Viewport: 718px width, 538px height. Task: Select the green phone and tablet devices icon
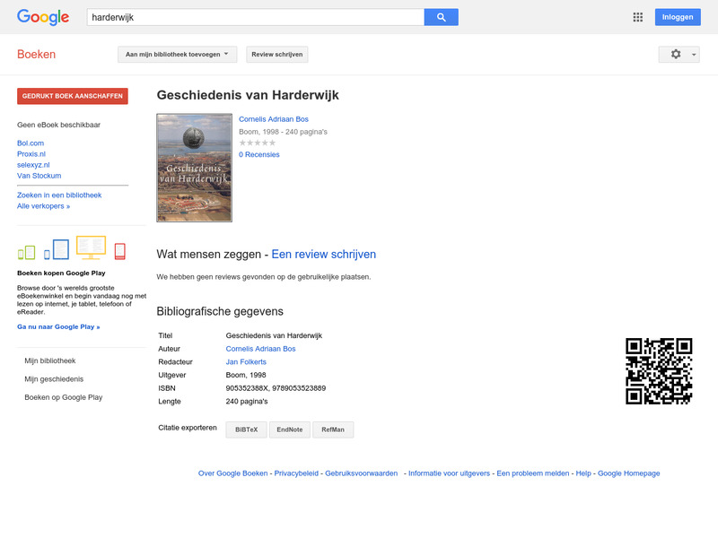29,253
